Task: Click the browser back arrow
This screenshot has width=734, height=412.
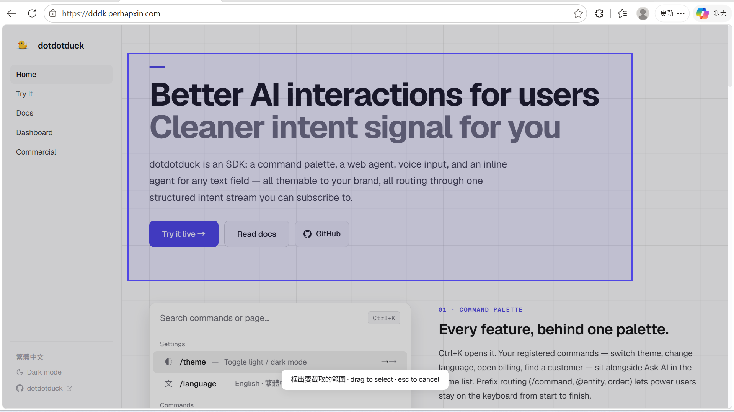Action: tap(11, 13)
